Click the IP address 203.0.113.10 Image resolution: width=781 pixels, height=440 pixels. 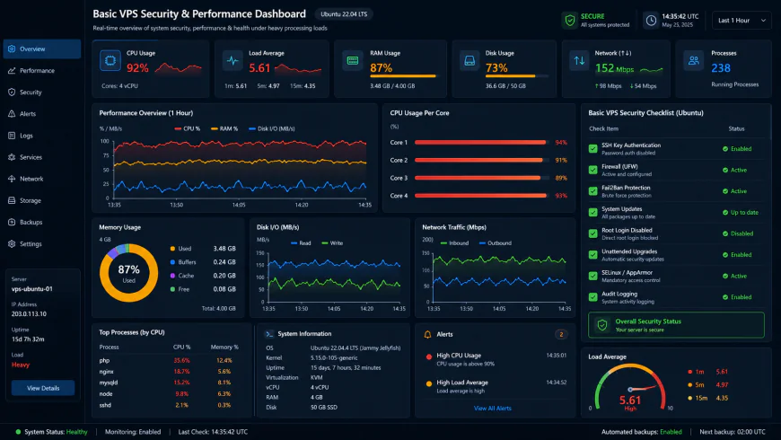coord(29,314)
